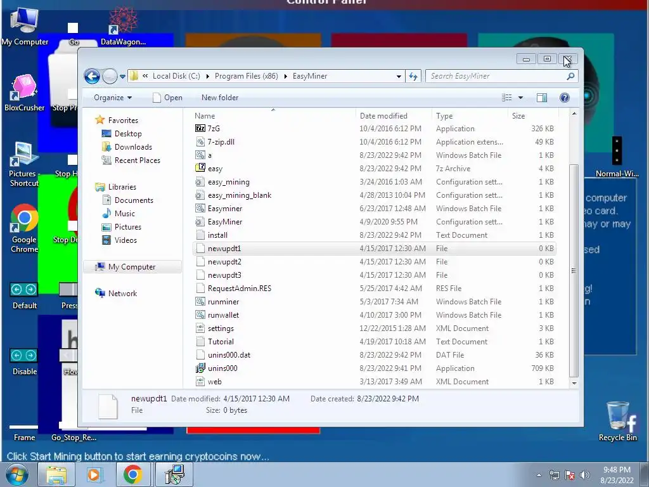Select the easy 7z Archive icon
Image resolution: width=649 pixels, height=487 pixels.
(x=200, y=169)
